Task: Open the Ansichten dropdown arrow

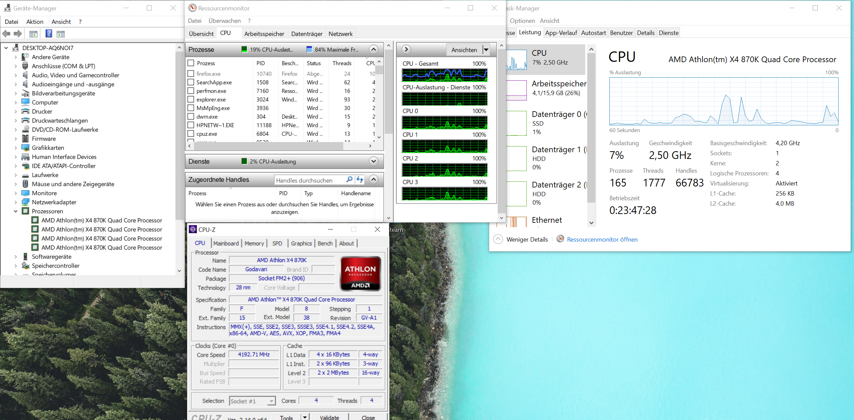Action: [486, 50]
